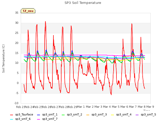Click the blue sp3_smT_1 legend swatch
166x124 pixels.
point(39,115)
